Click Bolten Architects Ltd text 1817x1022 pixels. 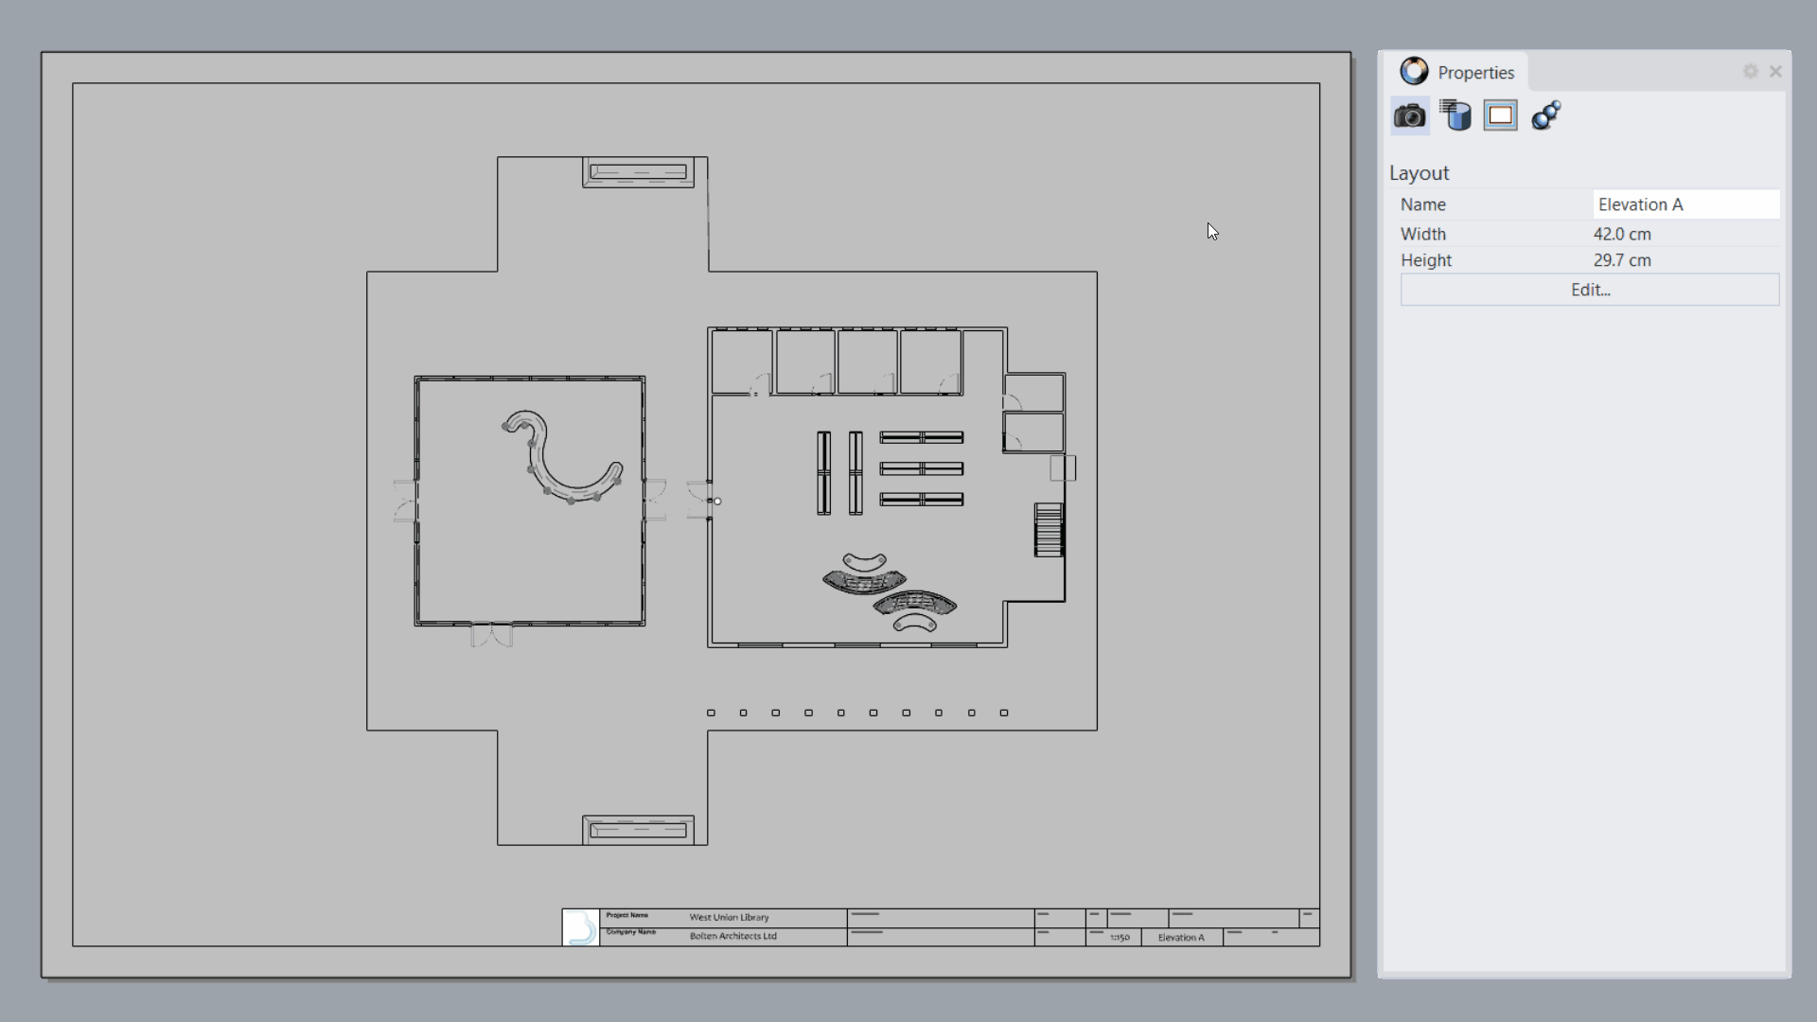732,936
